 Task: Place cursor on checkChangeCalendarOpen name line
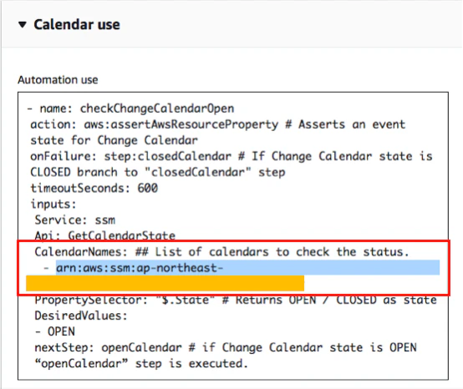[x=130, y=109]
